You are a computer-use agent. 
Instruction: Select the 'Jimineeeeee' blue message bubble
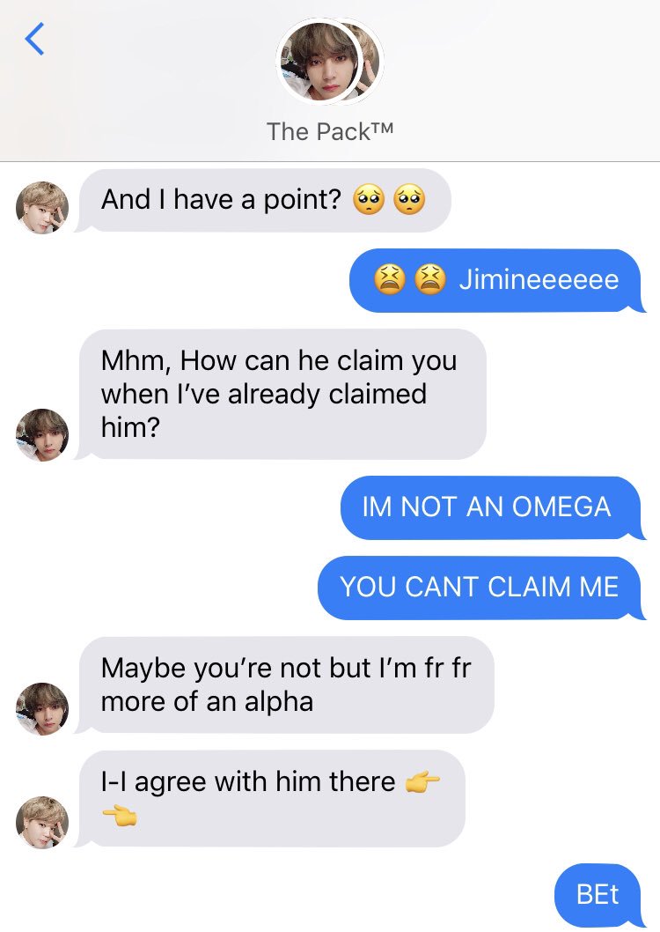click(497, 280)
